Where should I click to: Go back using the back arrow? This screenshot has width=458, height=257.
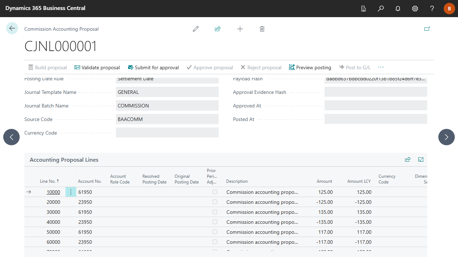(x=12, y=29)
